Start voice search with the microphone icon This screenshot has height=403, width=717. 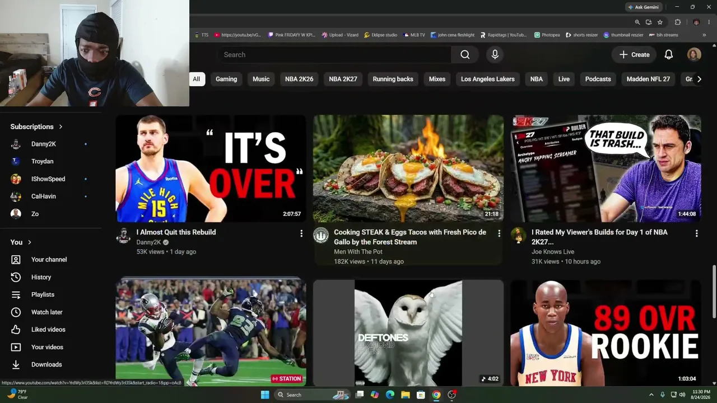coord(495,54)
